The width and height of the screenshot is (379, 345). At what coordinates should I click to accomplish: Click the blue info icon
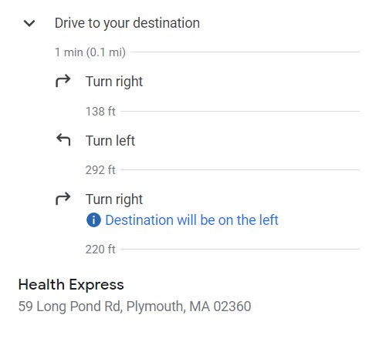click(93, 220)
